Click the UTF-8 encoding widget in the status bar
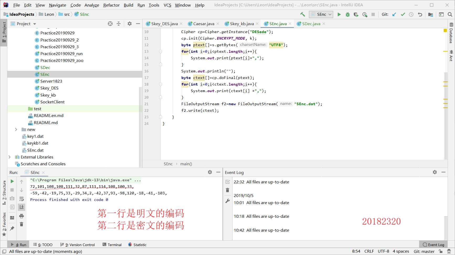Screen dimensions: 455x255 383,251
